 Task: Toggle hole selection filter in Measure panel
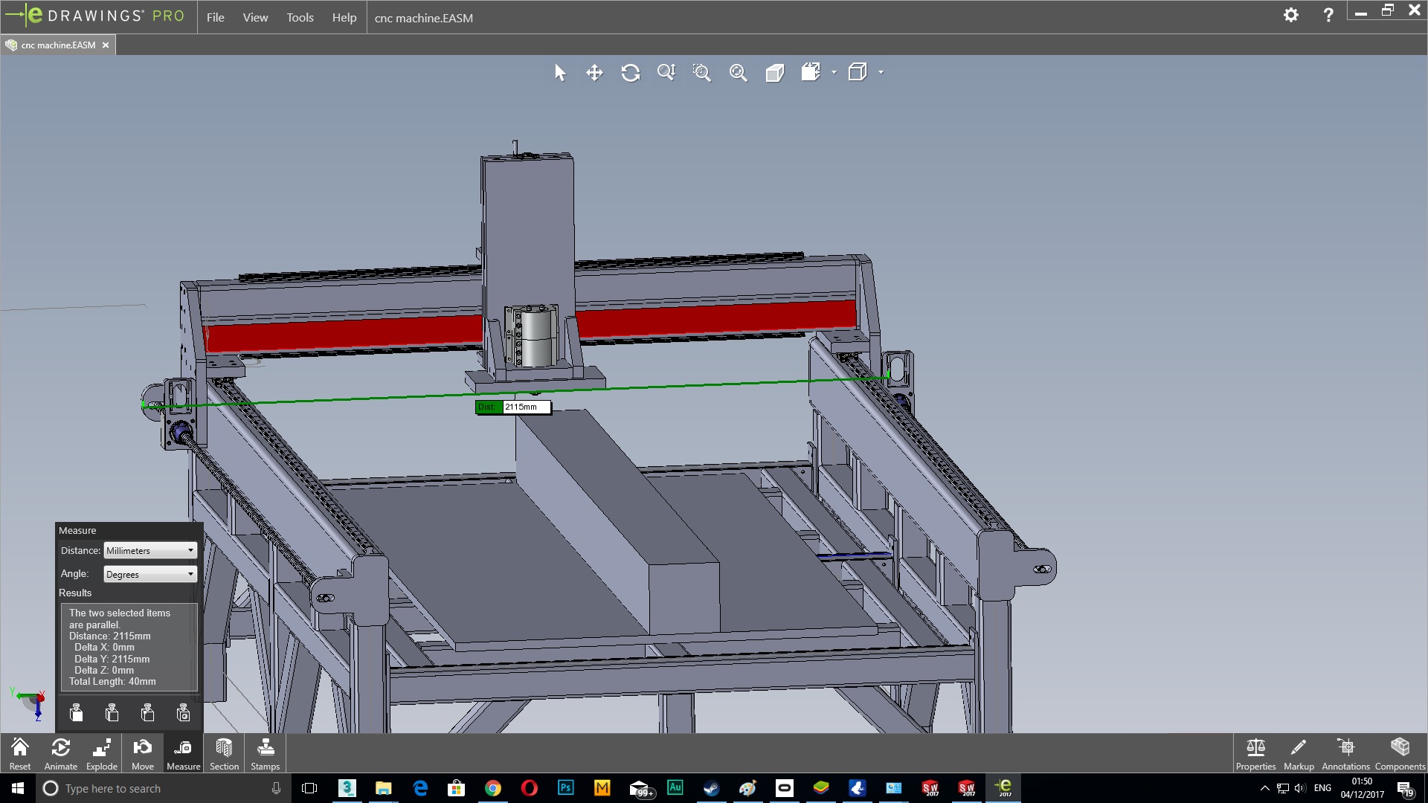pyautogui.click(x=183, y=714)
